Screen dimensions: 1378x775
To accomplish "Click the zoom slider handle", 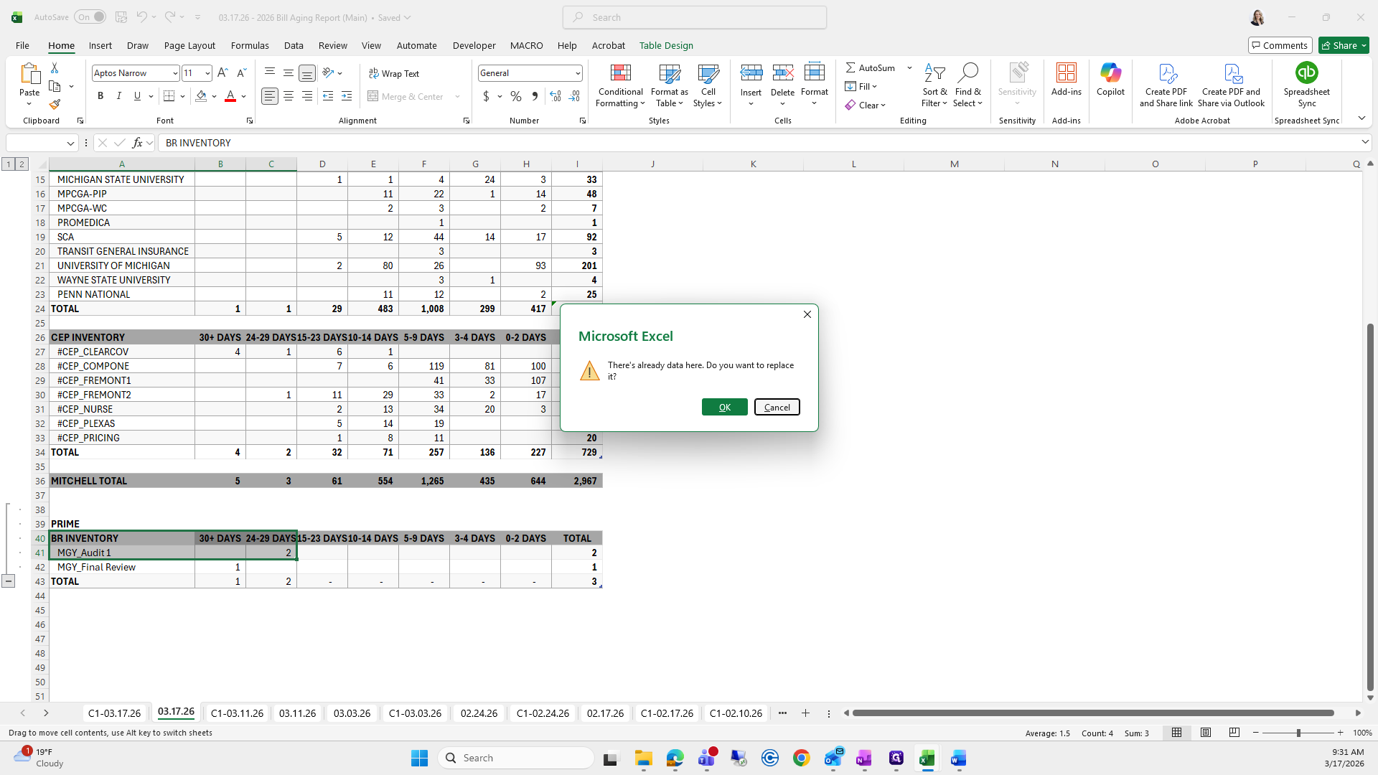I will pos(1298,733).
